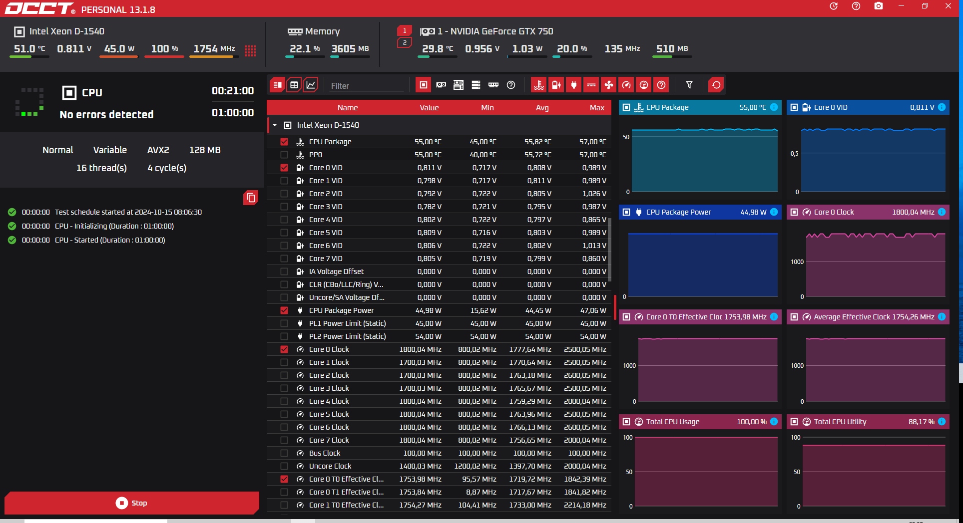963x523 pixels.
Task: Collapse the Intel Xeon D-1540 sensor group
Action: pos(275,125)
